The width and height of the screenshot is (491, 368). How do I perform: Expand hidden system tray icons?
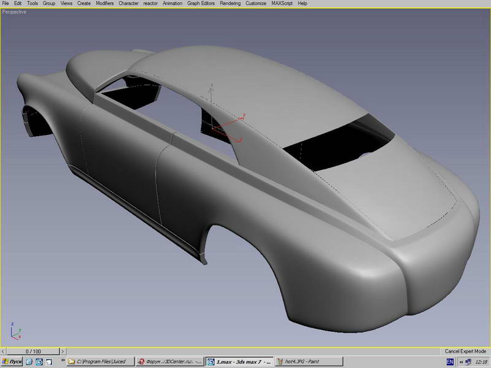(x=461, y=362)
